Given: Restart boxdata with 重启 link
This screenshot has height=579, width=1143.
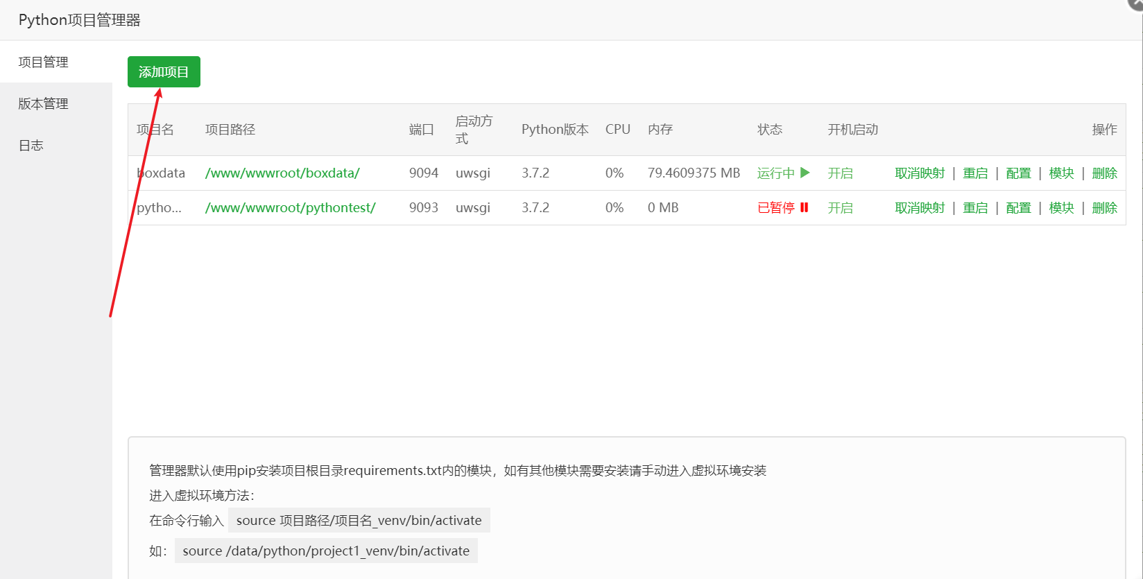Looking at the screenshot, I should (x=975, y=173).
